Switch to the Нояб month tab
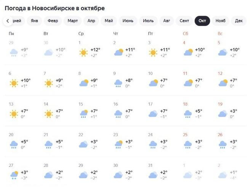This screenshot has width=250, height=187. point(221,21)
